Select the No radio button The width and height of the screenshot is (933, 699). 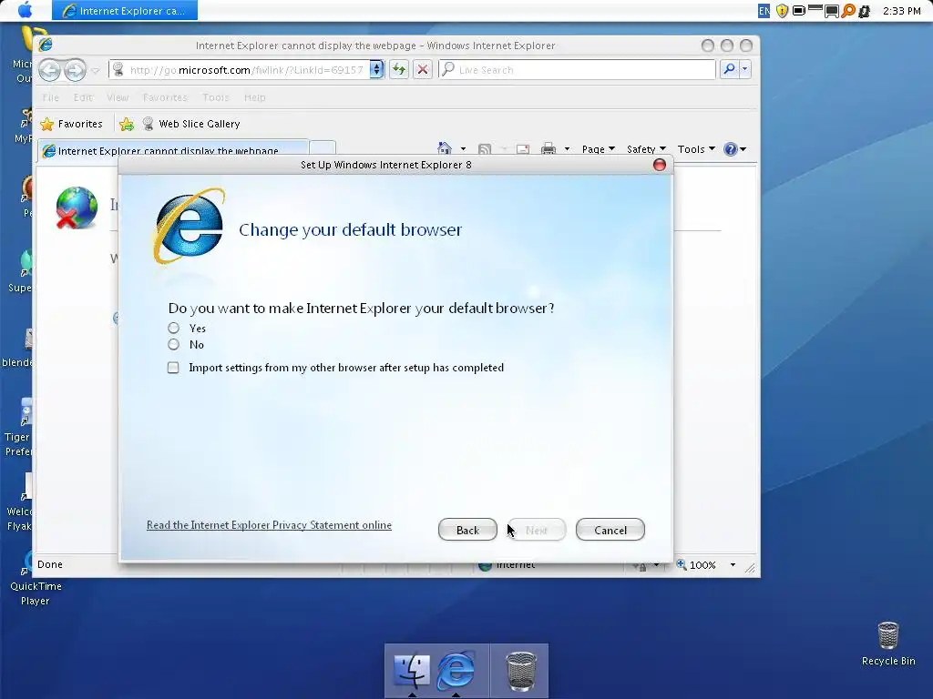173,345
